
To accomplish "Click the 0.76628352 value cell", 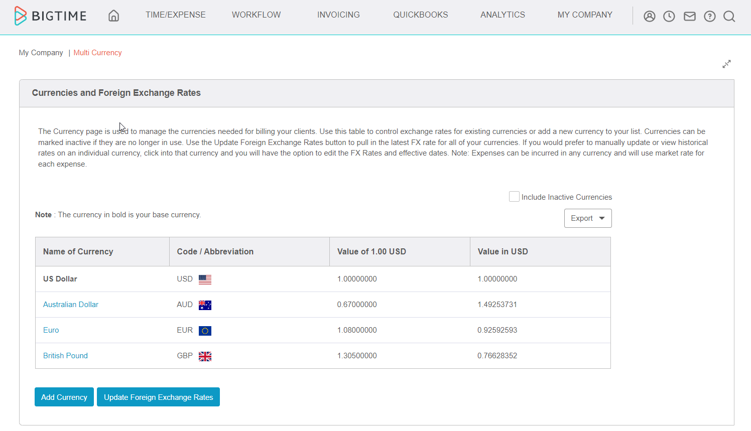I will pyautogui.click(x=497, y=356).
